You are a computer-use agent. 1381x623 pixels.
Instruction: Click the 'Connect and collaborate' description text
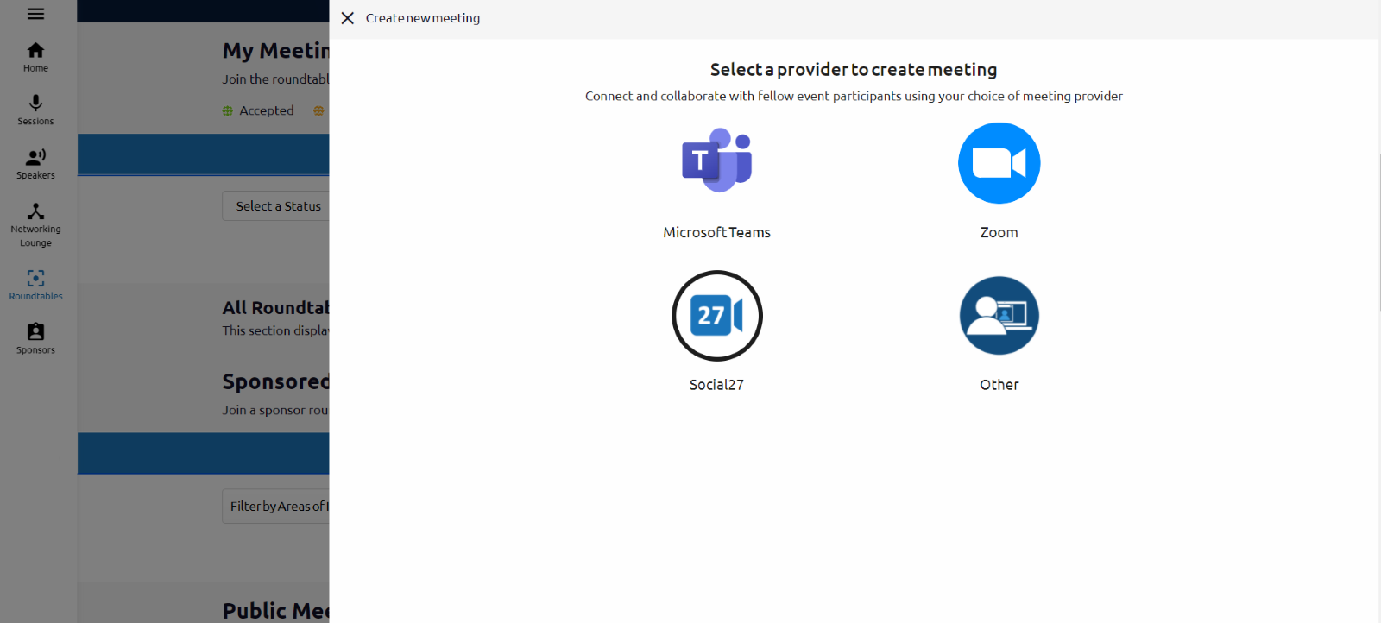[854, 96]
